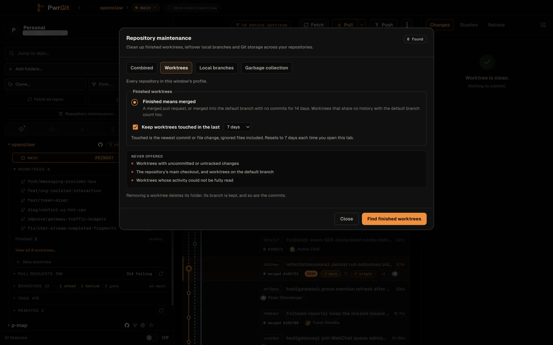553x345 pixels.
Task: Refresh the Remotes section
Action: tap(161, 310)
